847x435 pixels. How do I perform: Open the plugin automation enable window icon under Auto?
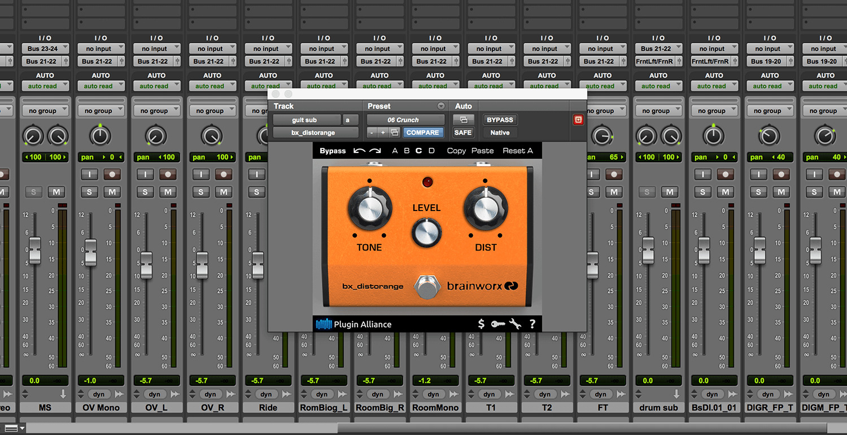463,120
